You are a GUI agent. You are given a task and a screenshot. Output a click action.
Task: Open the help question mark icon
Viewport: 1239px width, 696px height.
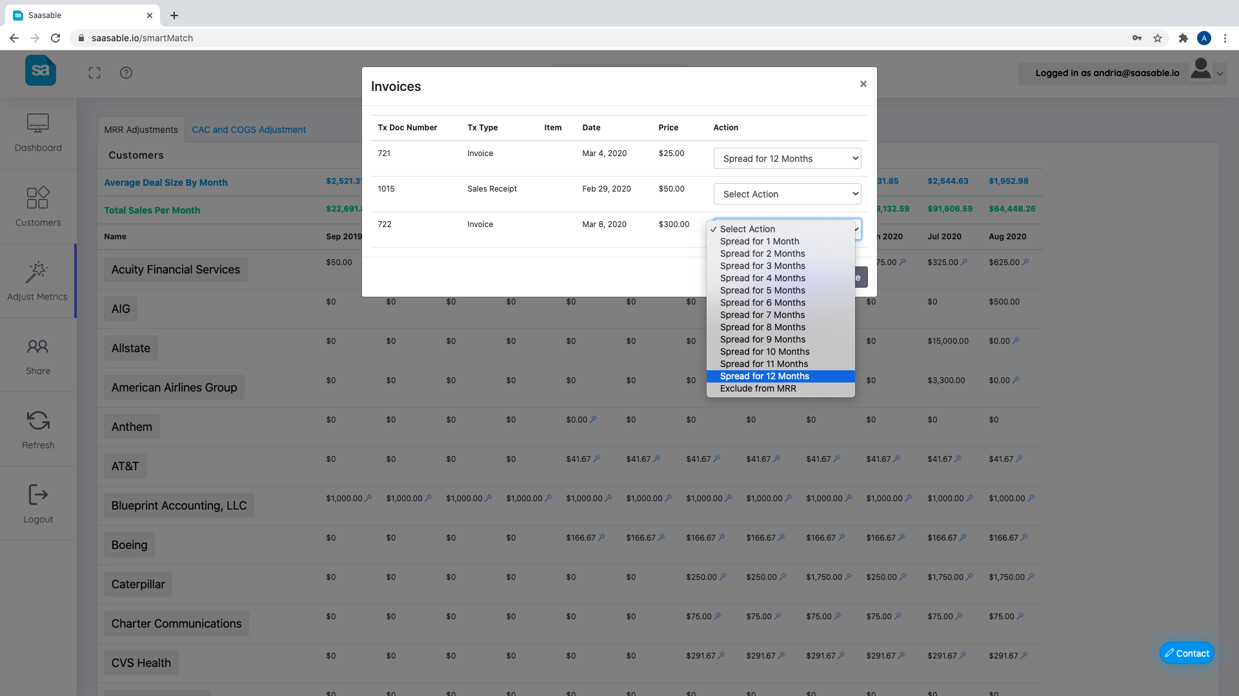coord(126,73)
